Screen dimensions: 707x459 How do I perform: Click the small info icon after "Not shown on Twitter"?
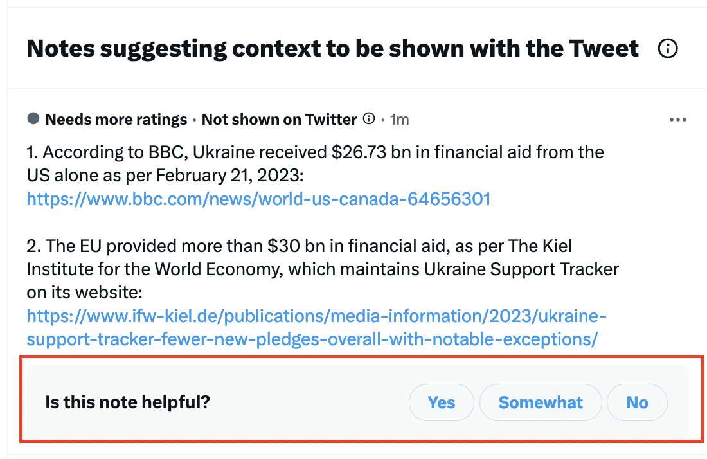click(x=369, y=119)
